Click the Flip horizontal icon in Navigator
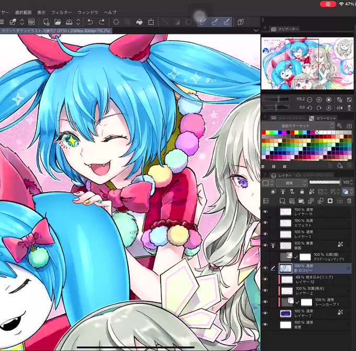 (340, 108)
